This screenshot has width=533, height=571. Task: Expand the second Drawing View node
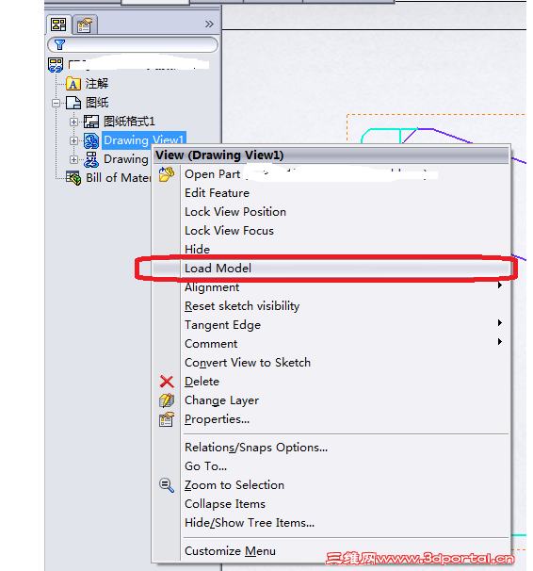(73, 159)
